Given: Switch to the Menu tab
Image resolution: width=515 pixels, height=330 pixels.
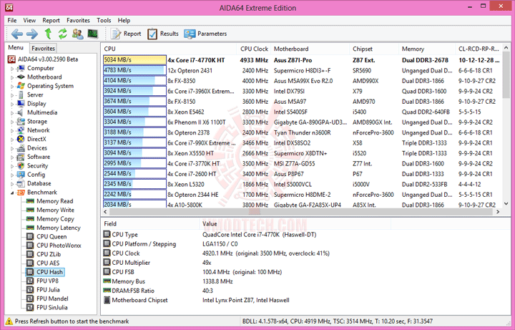Looking at the screenshot, I should coord(16,48).
